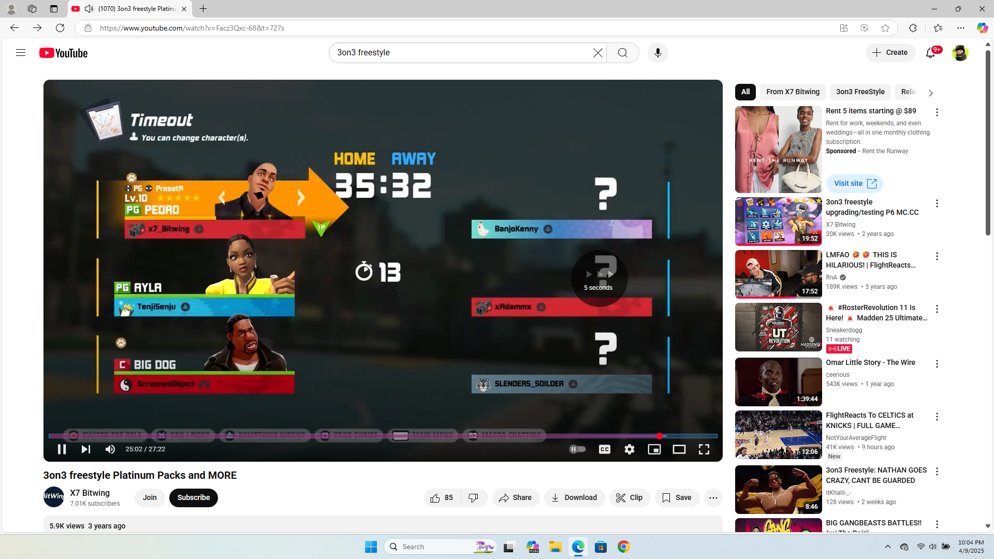Switch to miniplayer mode
Screen dimensions: 994x559
click(x=654, y=449)
